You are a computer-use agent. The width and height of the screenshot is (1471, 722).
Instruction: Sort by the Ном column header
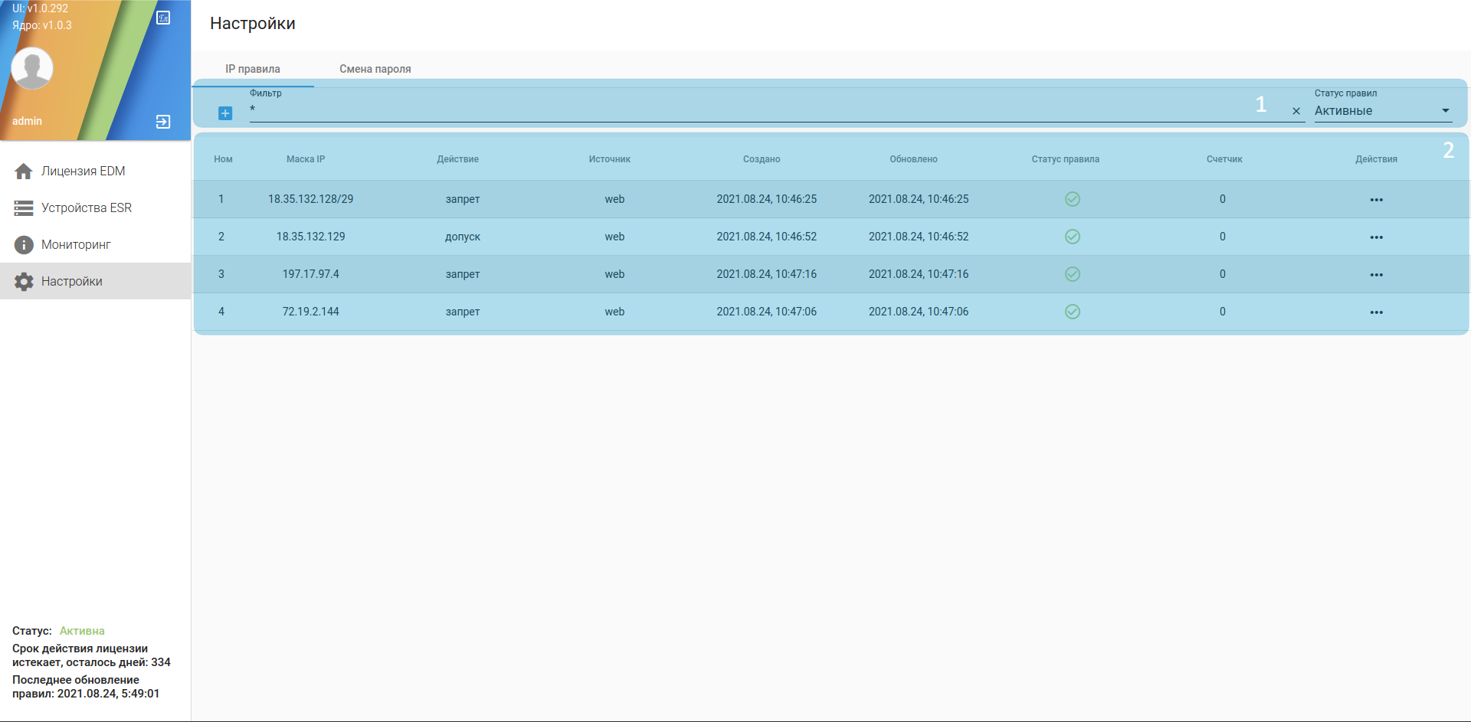223,159
